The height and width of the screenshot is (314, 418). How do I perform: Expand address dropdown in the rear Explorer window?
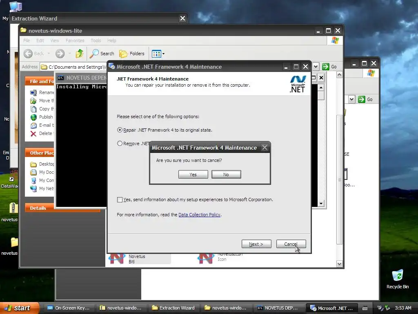(351, 99)
